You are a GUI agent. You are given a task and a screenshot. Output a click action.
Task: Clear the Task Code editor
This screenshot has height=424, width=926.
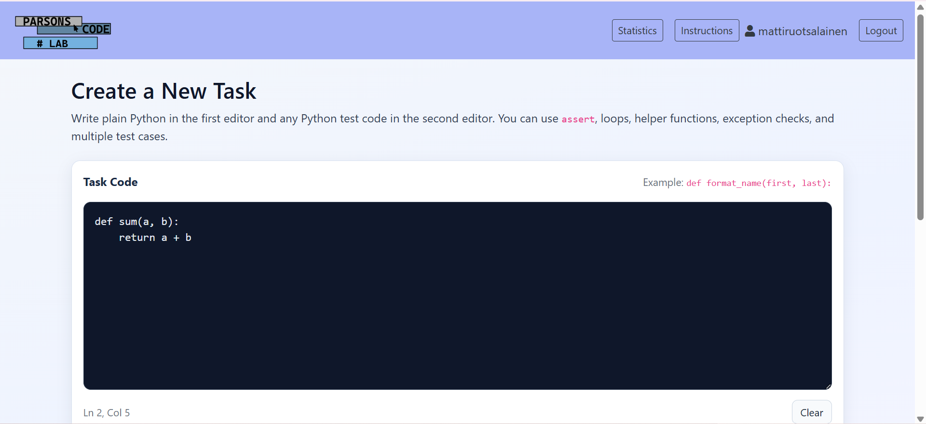tap(812, 412)
